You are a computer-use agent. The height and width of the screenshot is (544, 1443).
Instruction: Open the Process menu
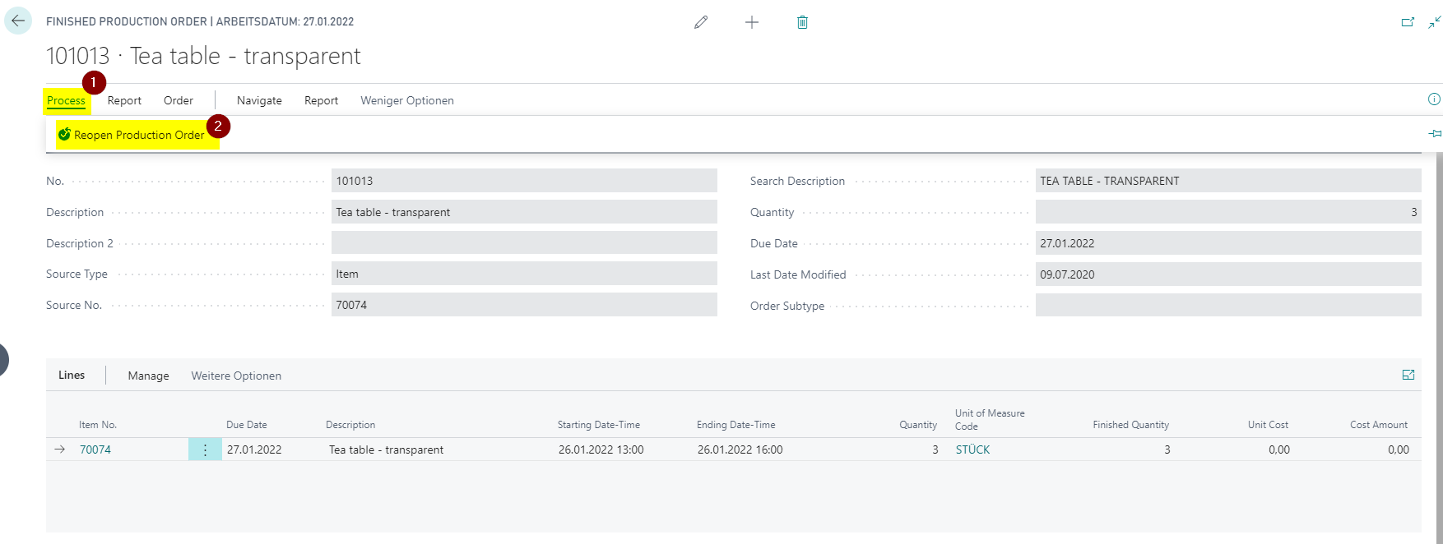(66, 100)
